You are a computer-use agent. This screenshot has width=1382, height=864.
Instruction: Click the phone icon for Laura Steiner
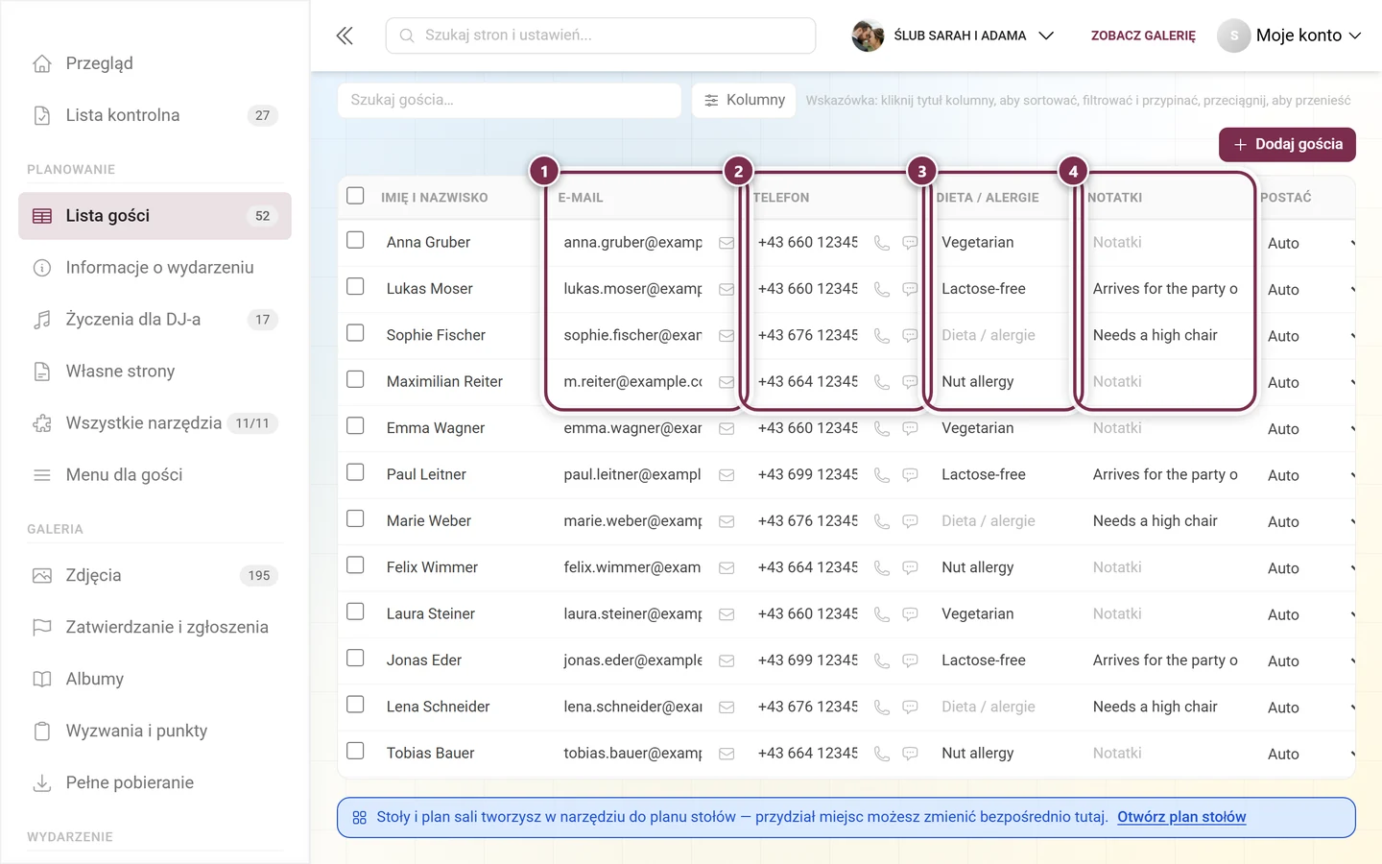[x=882, y=614]
